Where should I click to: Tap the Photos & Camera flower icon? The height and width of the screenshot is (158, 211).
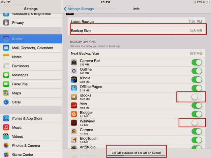click(x=6, y=145)
